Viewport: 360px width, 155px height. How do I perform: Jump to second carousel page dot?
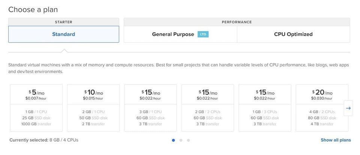[181, 140]
